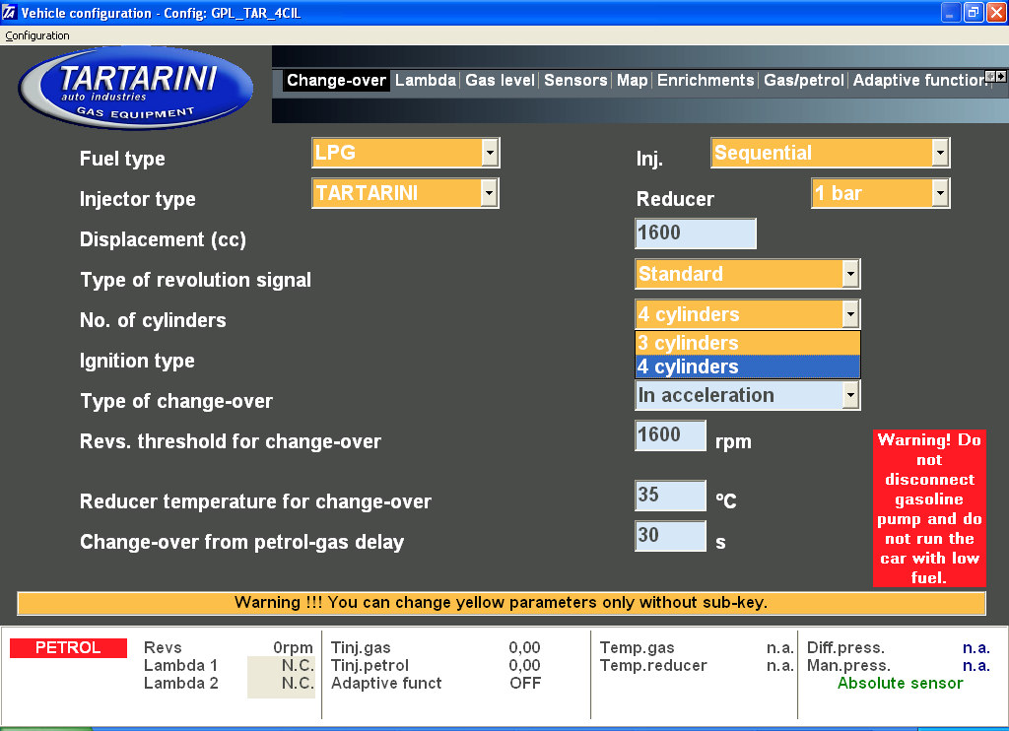
Task: Open the Configuration menu
Action: click(37, 35)
